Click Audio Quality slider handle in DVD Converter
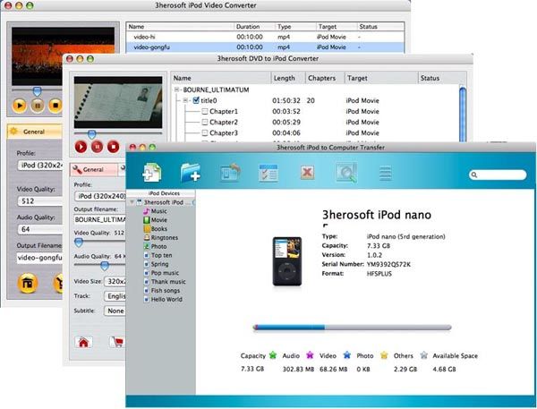Image resolution: width=537 pixels, height=409 pixels. pyautogui.click(x=105, y=266)
